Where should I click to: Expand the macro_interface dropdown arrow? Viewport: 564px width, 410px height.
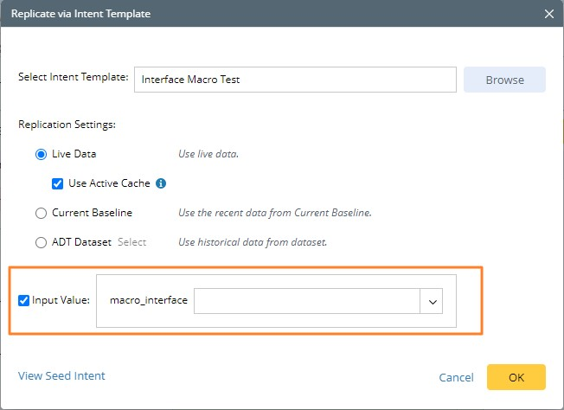tap(433, 301)
